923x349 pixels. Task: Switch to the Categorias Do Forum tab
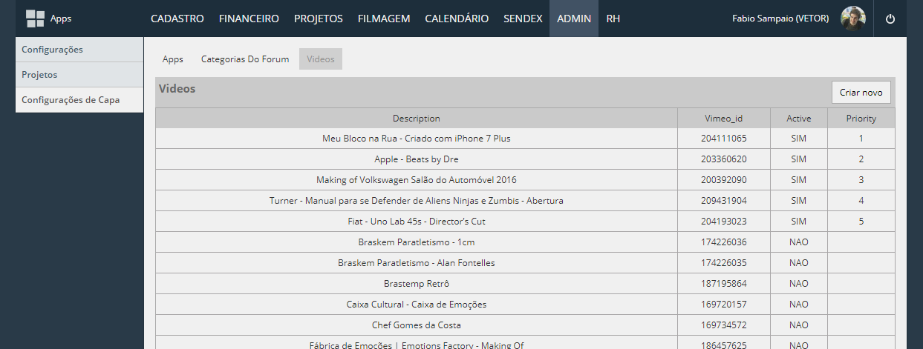point(245,59)
